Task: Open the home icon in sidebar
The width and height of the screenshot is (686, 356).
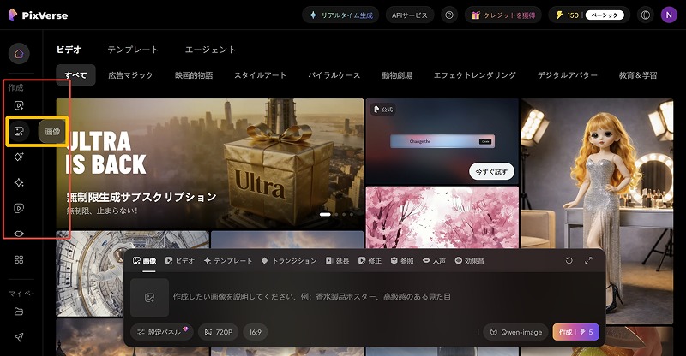Action: click(19, 54)
